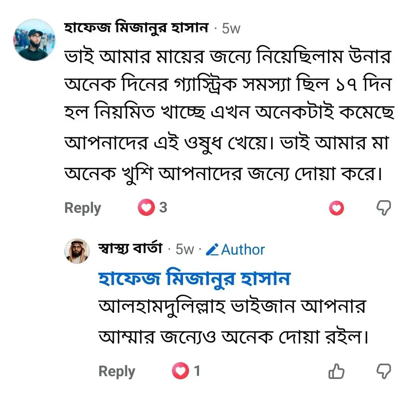Click heart reaction icon showing 1
The height and width of the screenshot is (399, 410).
(x=180, y=371)
